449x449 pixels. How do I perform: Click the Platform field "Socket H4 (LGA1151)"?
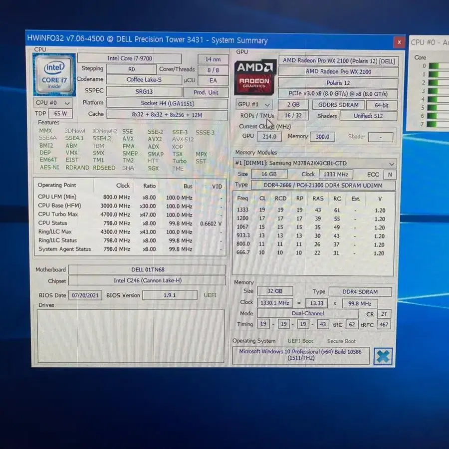pyautogui.click(x=167, y=103)
